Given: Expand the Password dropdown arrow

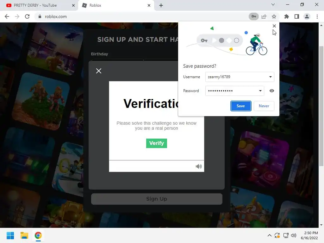Looking at the screenshot, I should point(260,91).
